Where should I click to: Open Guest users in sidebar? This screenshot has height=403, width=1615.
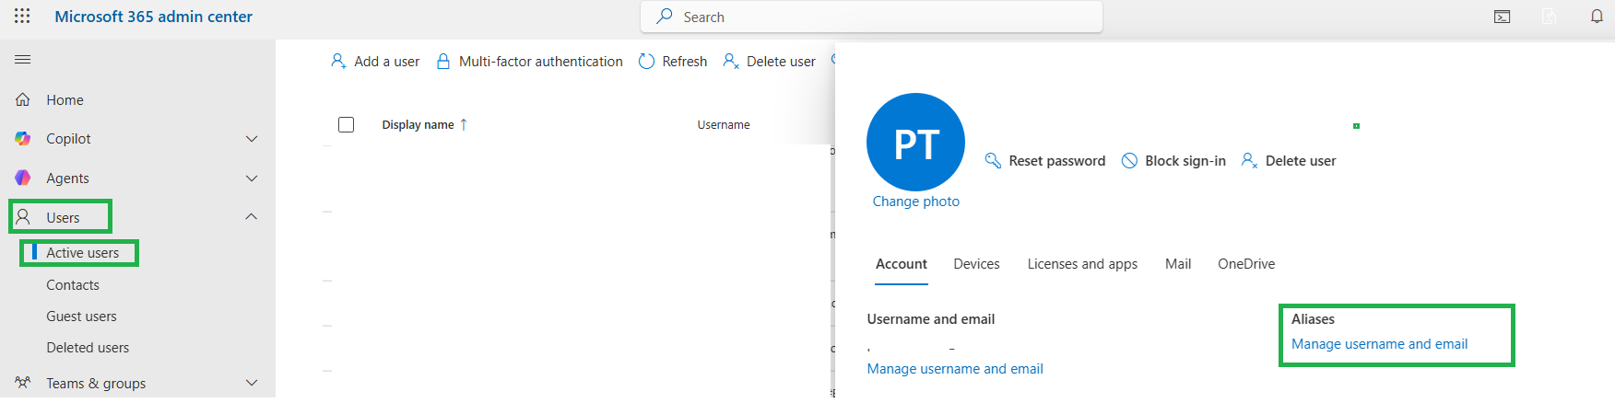[x=82, y=317]
